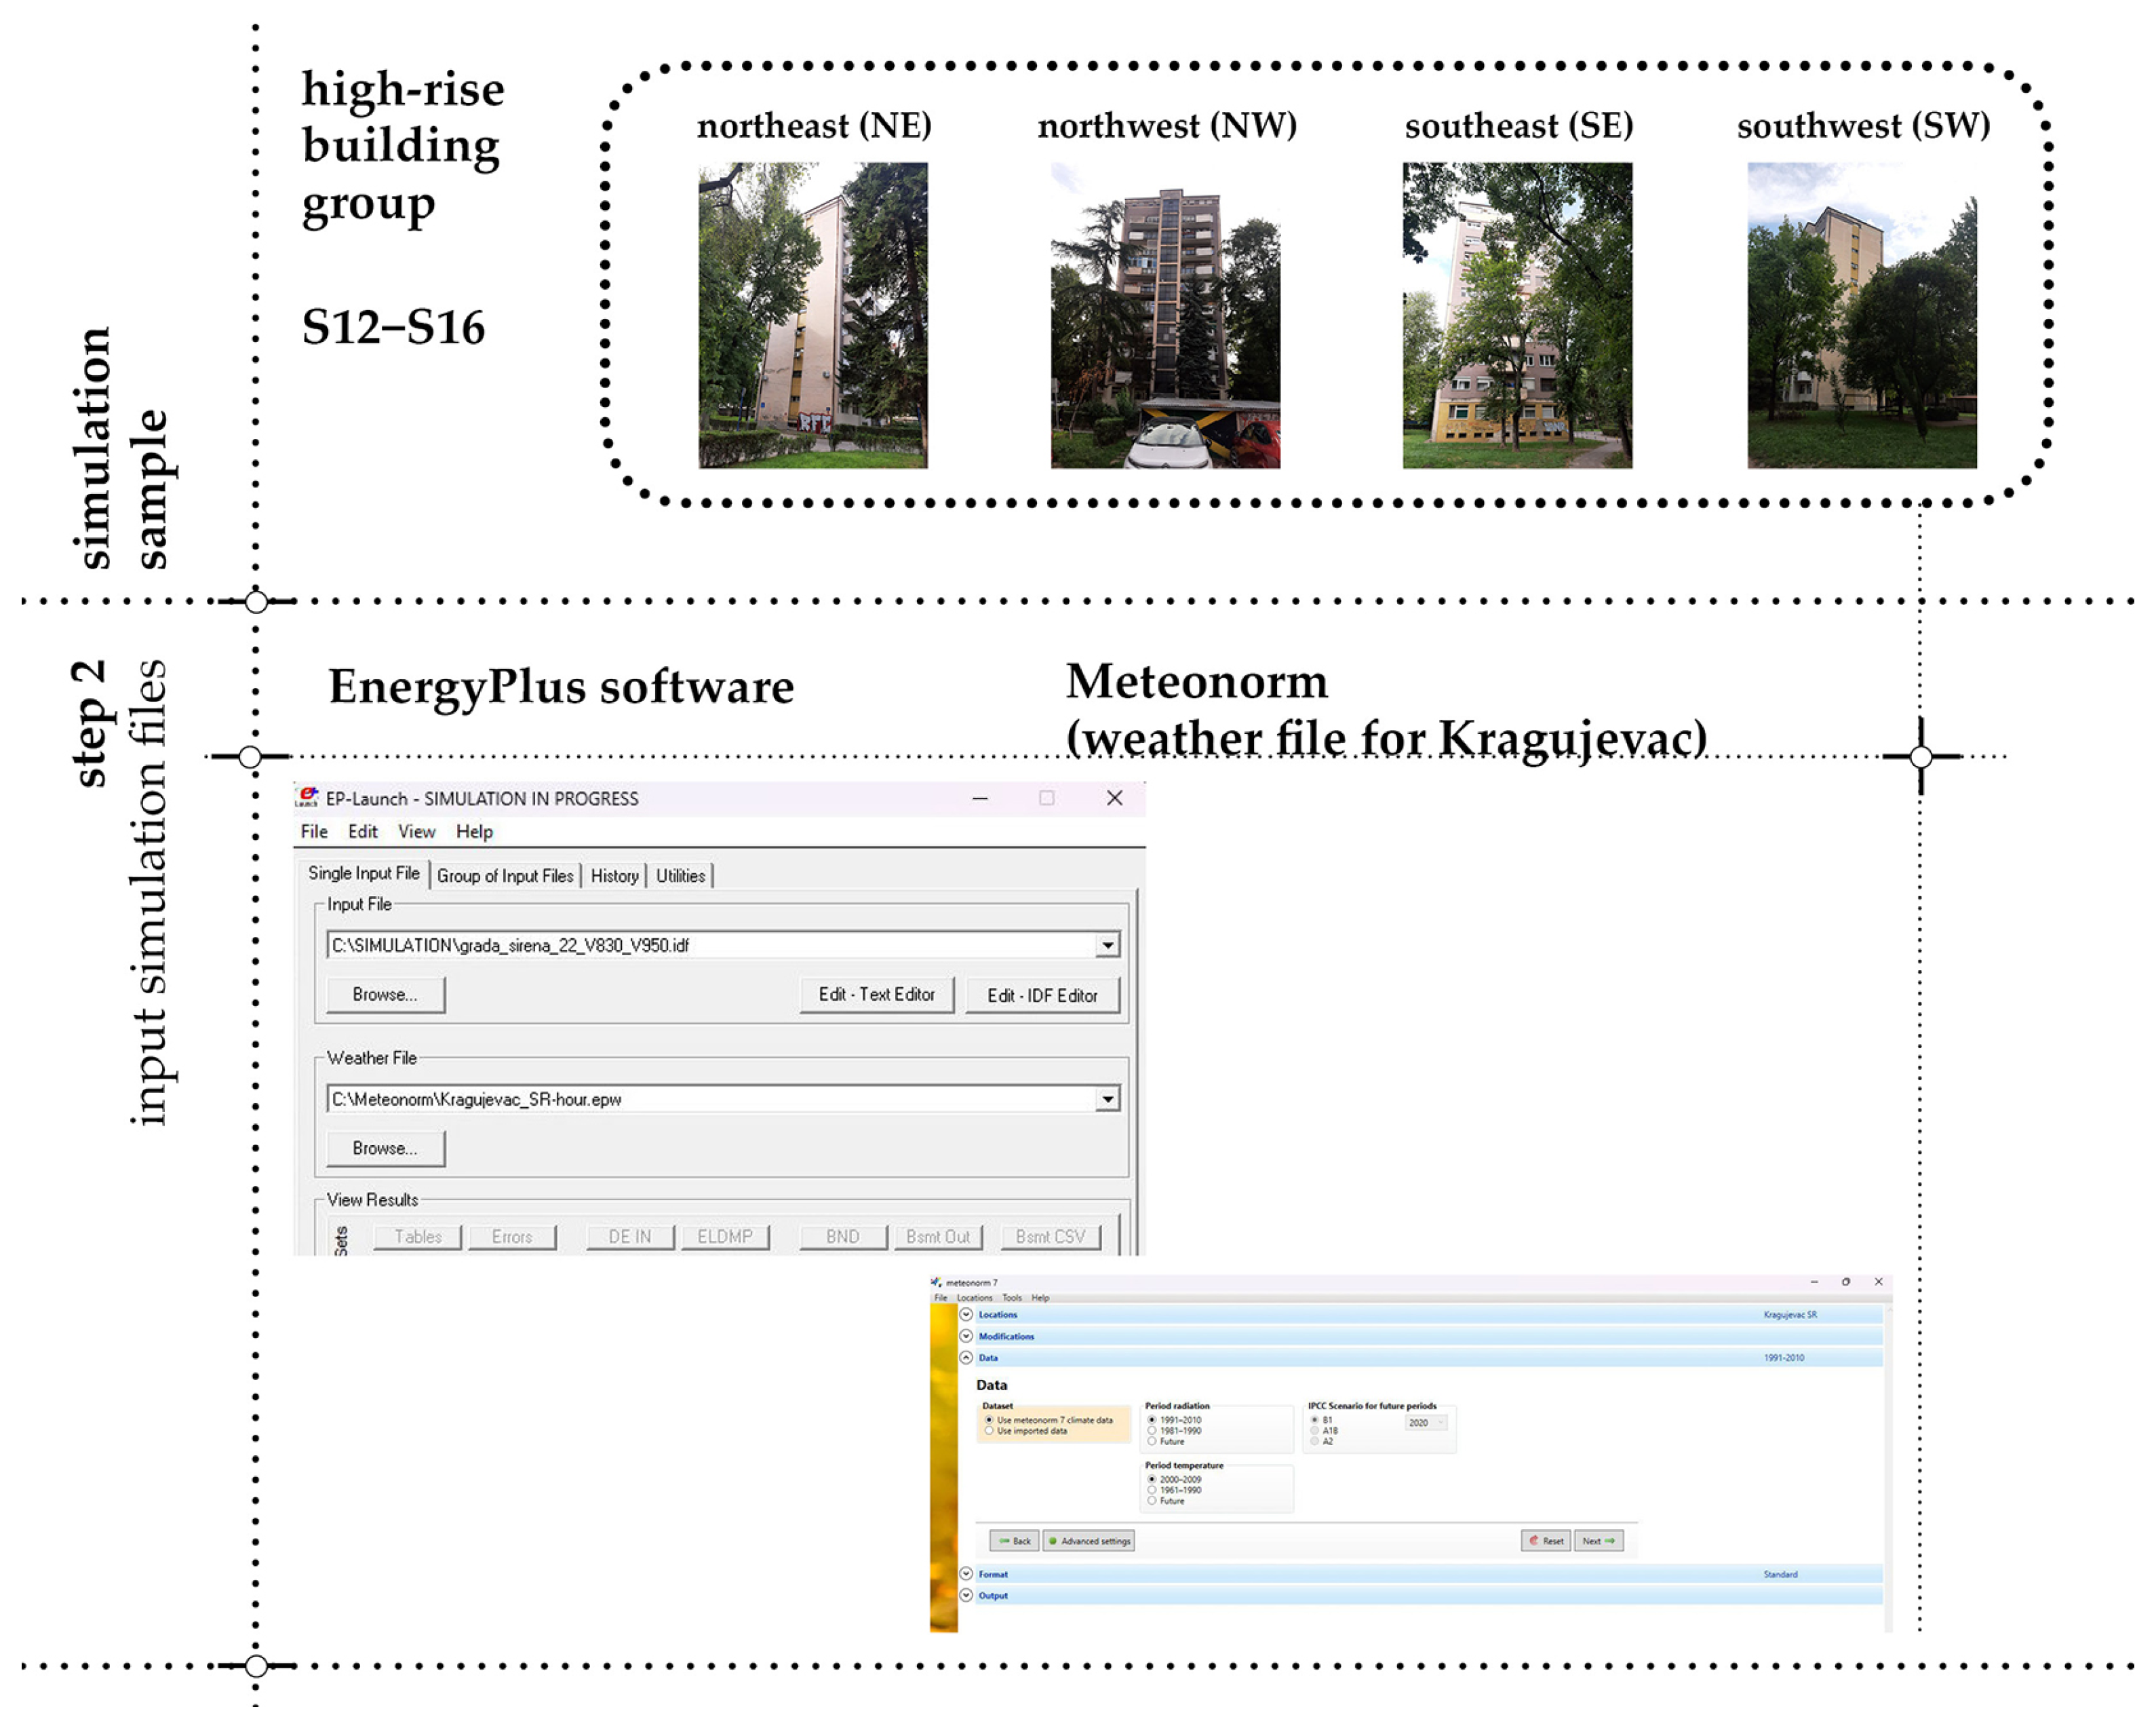2156x1730 pixels.
Task: Select the 1981–1990 period radiation option
Action: click(x=1152, y=1431)
